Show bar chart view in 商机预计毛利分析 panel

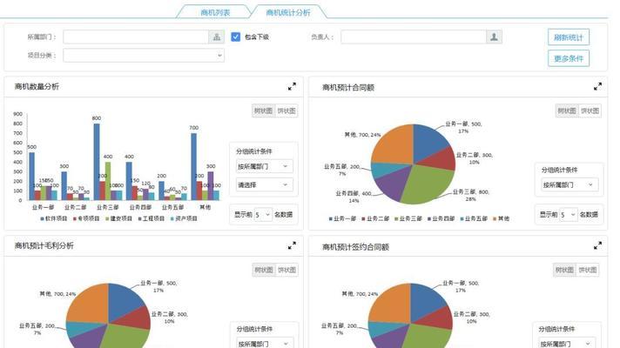click(x=264, y=270)
